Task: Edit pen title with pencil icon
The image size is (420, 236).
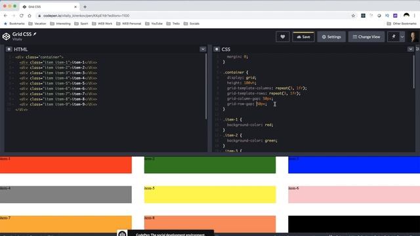Action: coord(35,34)
